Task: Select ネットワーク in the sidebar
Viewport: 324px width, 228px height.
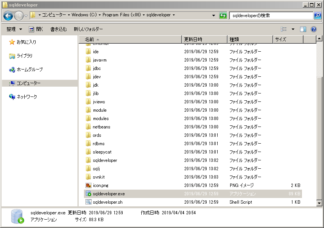Action: (x=24, y=97)
